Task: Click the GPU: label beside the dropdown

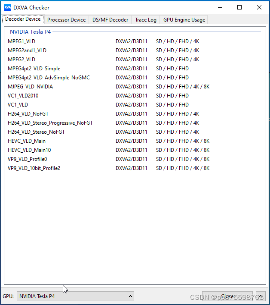Action: point(8,296)
